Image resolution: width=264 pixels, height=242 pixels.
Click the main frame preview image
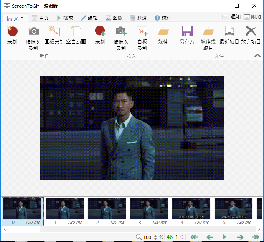point(132,128)
